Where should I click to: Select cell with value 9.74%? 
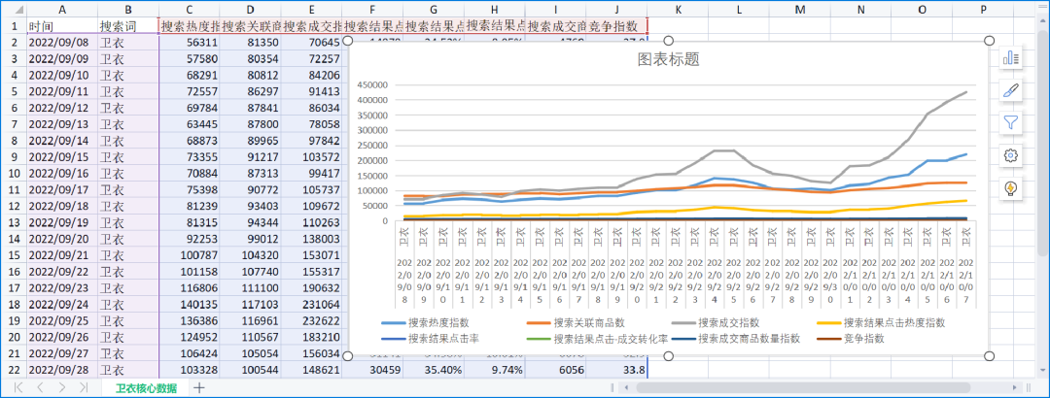coord(494,369)
